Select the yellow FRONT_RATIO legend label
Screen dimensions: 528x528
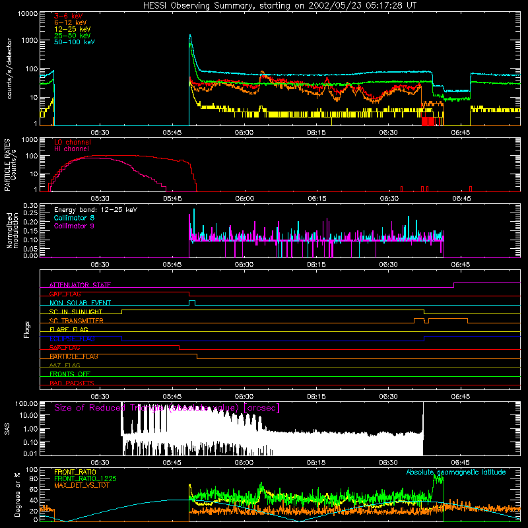(x=75, y=472)
